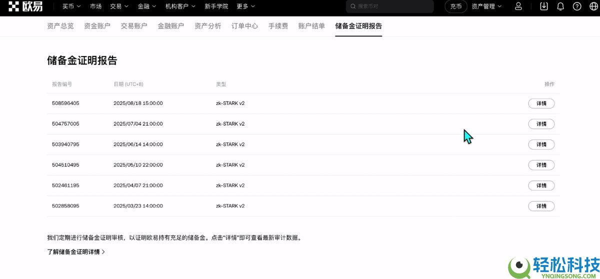Switch to the 交易账户 tab
The height and width of the screenshot is (279, 600).
pyautogui.click(x=134, y=26)
